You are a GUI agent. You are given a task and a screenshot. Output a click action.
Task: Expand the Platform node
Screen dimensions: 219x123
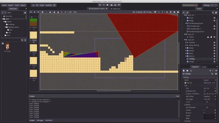pyautogui.click(x=186, y=42)
